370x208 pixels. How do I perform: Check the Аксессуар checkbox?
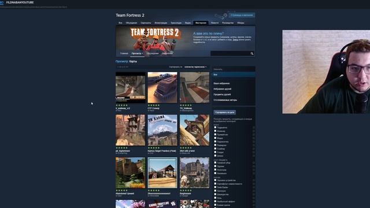tap(215, 169)
